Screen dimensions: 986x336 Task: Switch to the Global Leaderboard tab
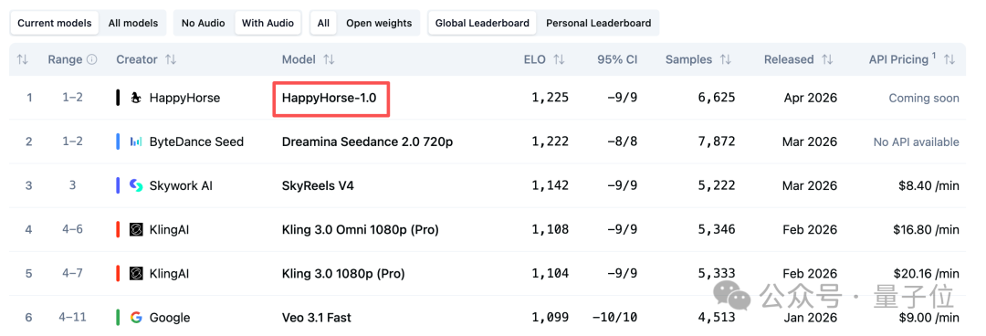[482, 23]
